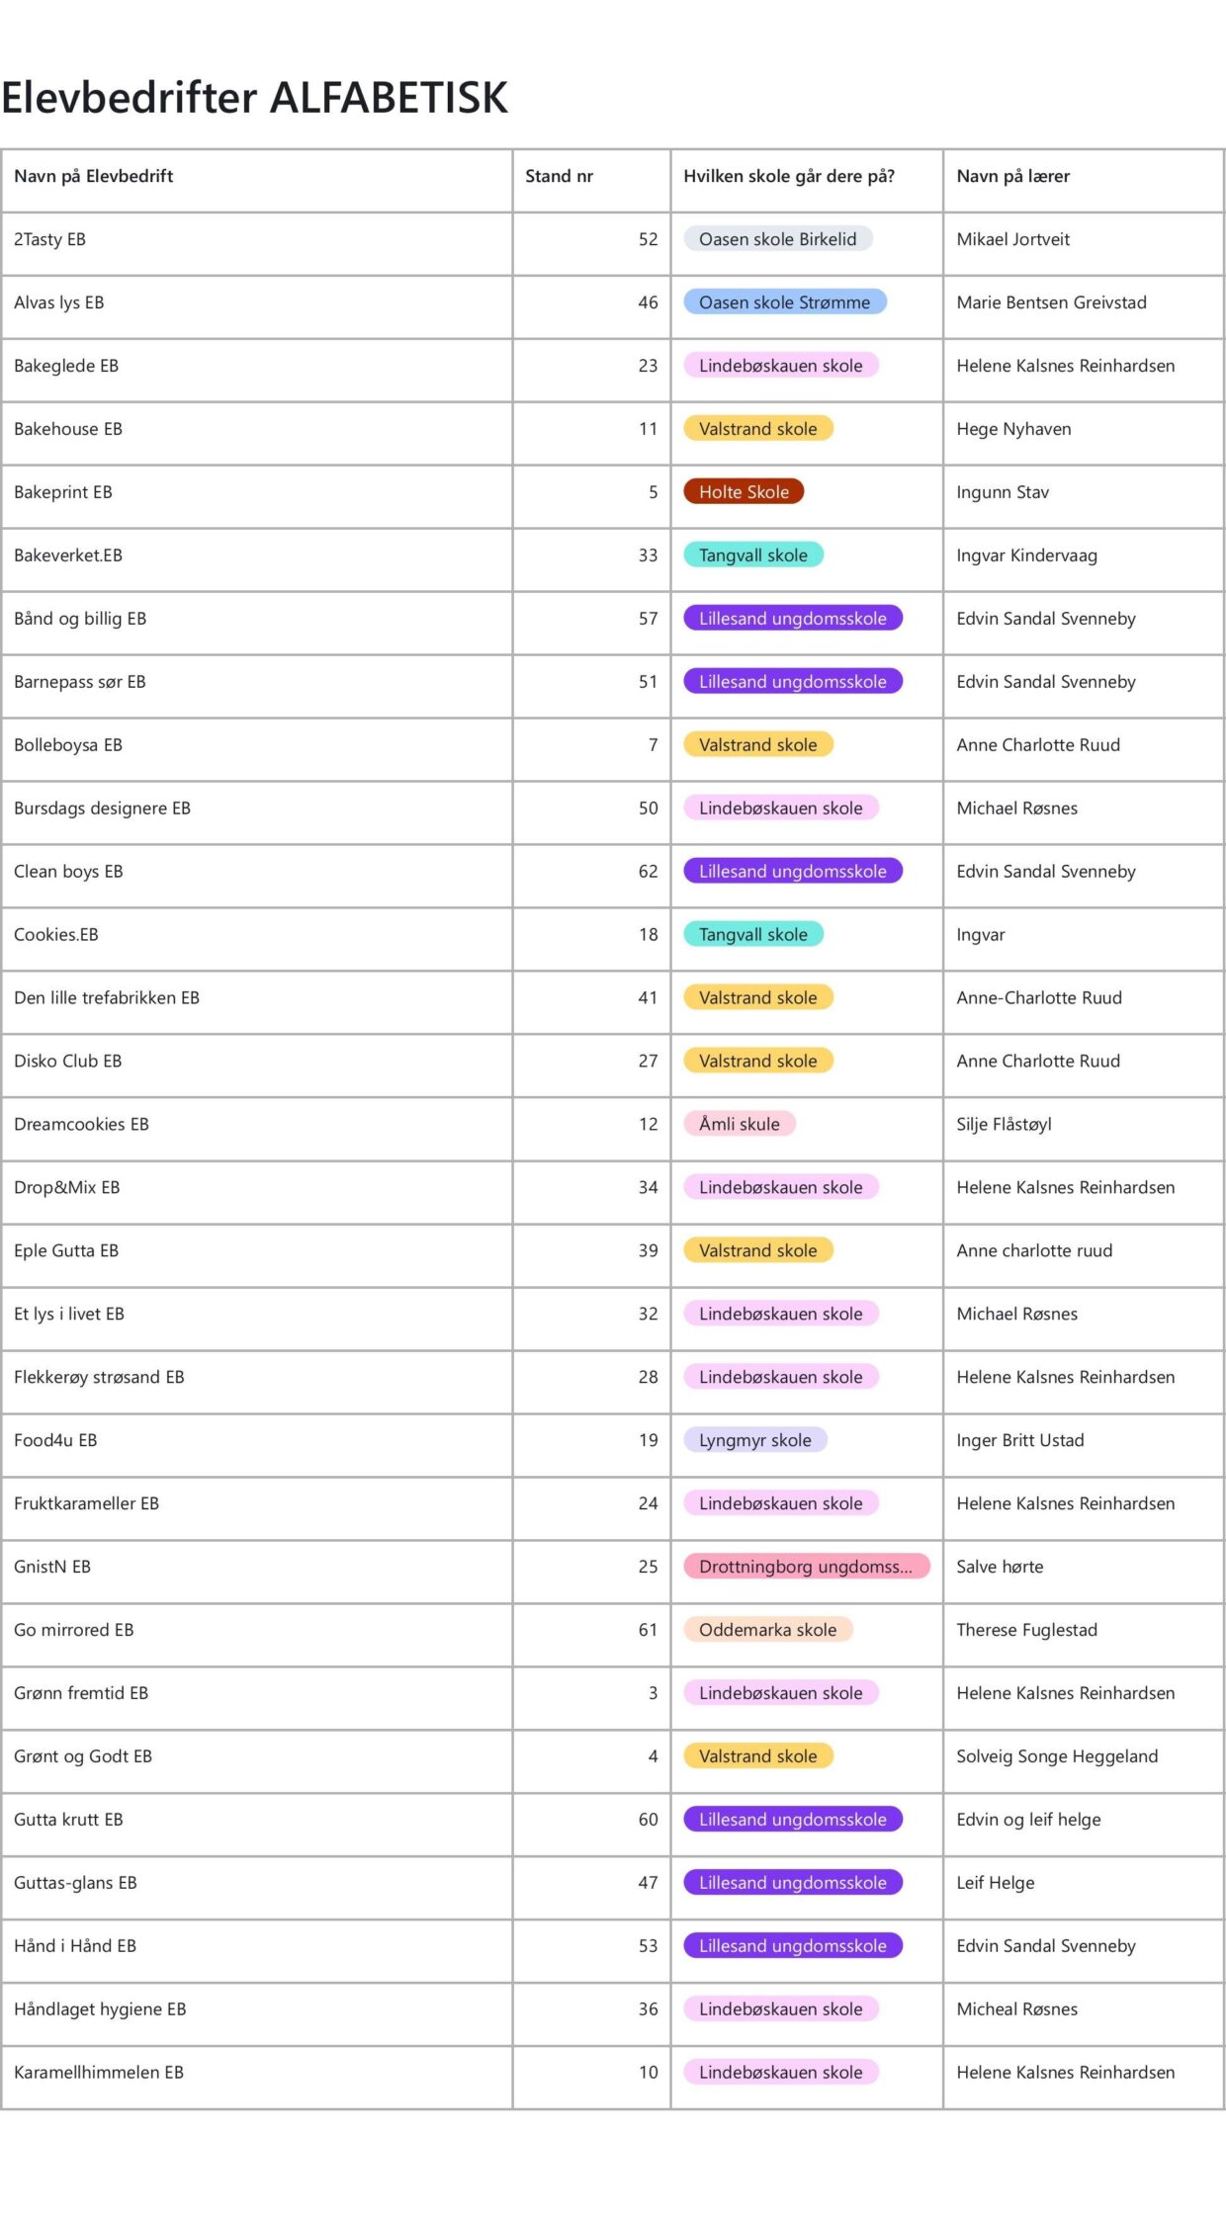
Task: Click teacher name 'Inger Britt Ustad'
Action: pyautogui.click(x=1019, y=1440)
